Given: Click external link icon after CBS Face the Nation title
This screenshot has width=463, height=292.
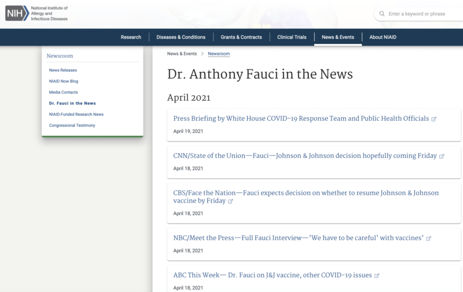Looking at the screenshot, I should (x=230, y=201).
